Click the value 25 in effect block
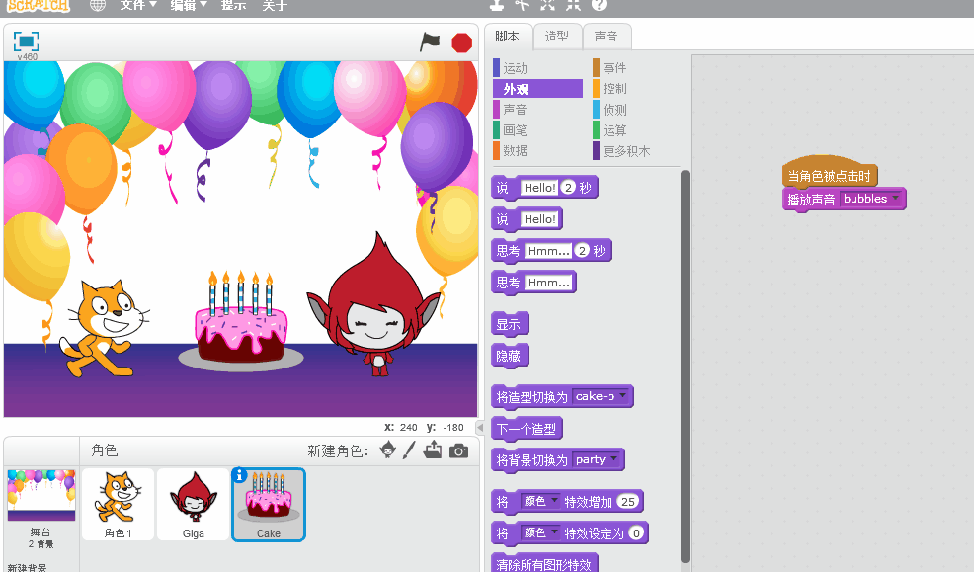The height and width of the screenshot is (572, 974). (628, 501)
